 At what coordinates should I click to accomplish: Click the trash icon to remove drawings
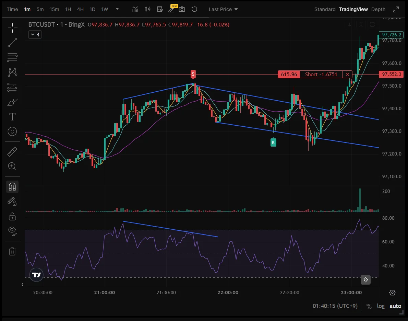(12, 251)
